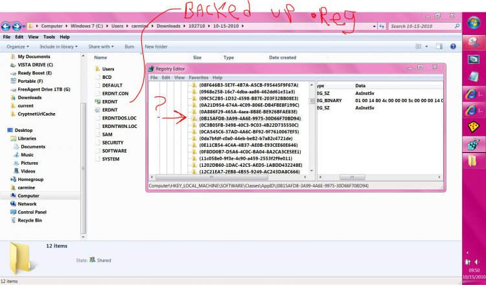Image resolution: width=486 pixels, height=285 pixels.
Task: Open the Explorer File menu
Action: click(6, 37)
